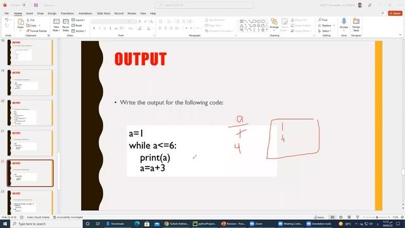Go to the Slide Show tab
405x228 pixels.
tap(104, 13)
